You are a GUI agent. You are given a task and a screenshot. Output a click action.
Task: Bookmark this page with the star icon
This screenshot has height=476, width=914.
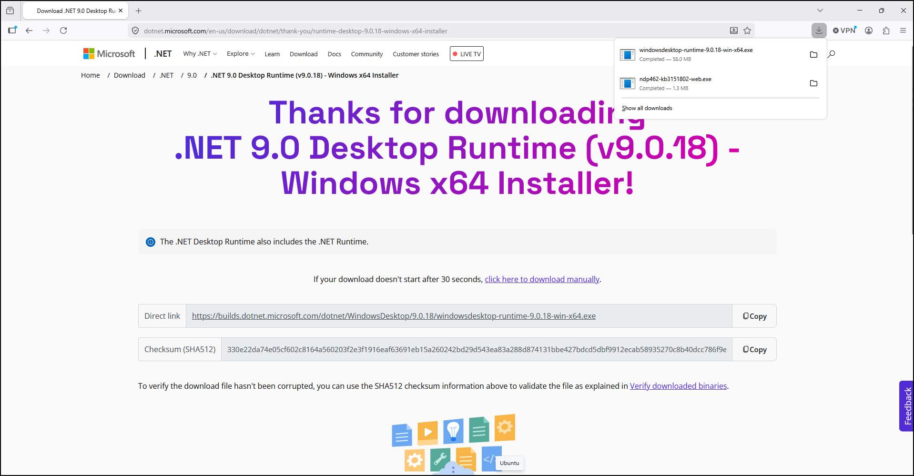[747, 30]
